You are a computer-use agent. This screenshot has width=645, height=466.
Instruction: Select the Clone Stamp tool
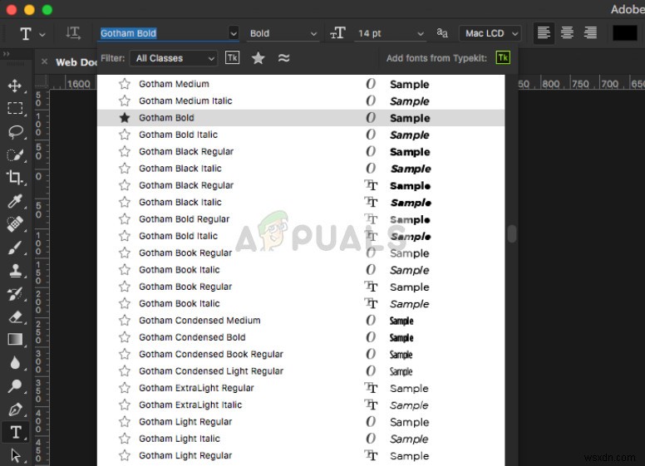pyautogui.click(x=15, y=271)
